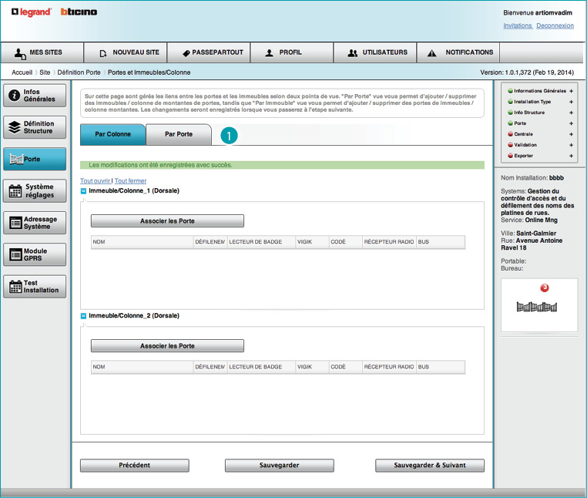
Task: Select the Par Colonne tab
Action: click(112, 134)
